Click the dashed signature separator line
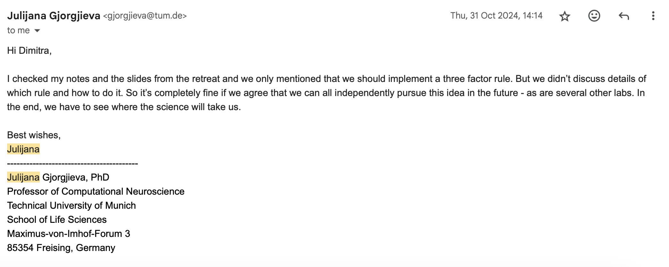669x267 pixels. pos(72,164)
